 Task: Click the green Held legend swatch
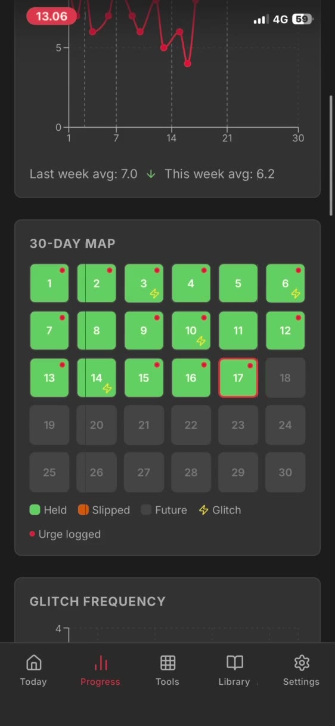tap(35, 510)
